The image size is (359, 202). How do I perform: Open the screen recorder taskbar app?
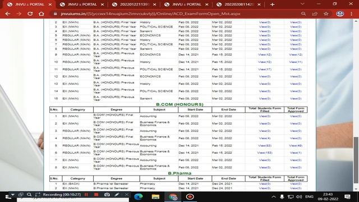[x=190, y=197]
